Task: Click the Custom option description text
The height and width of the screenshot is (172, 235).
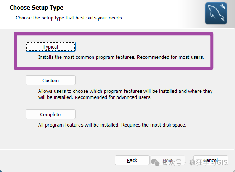Action: click(125, 94)
